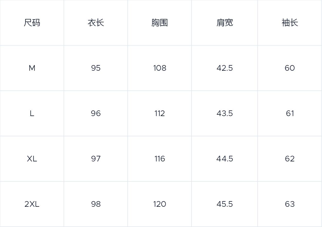This screenshot has width=322, height=227.
Task: Click the 尺码 column header
Action: coord(32,23)
